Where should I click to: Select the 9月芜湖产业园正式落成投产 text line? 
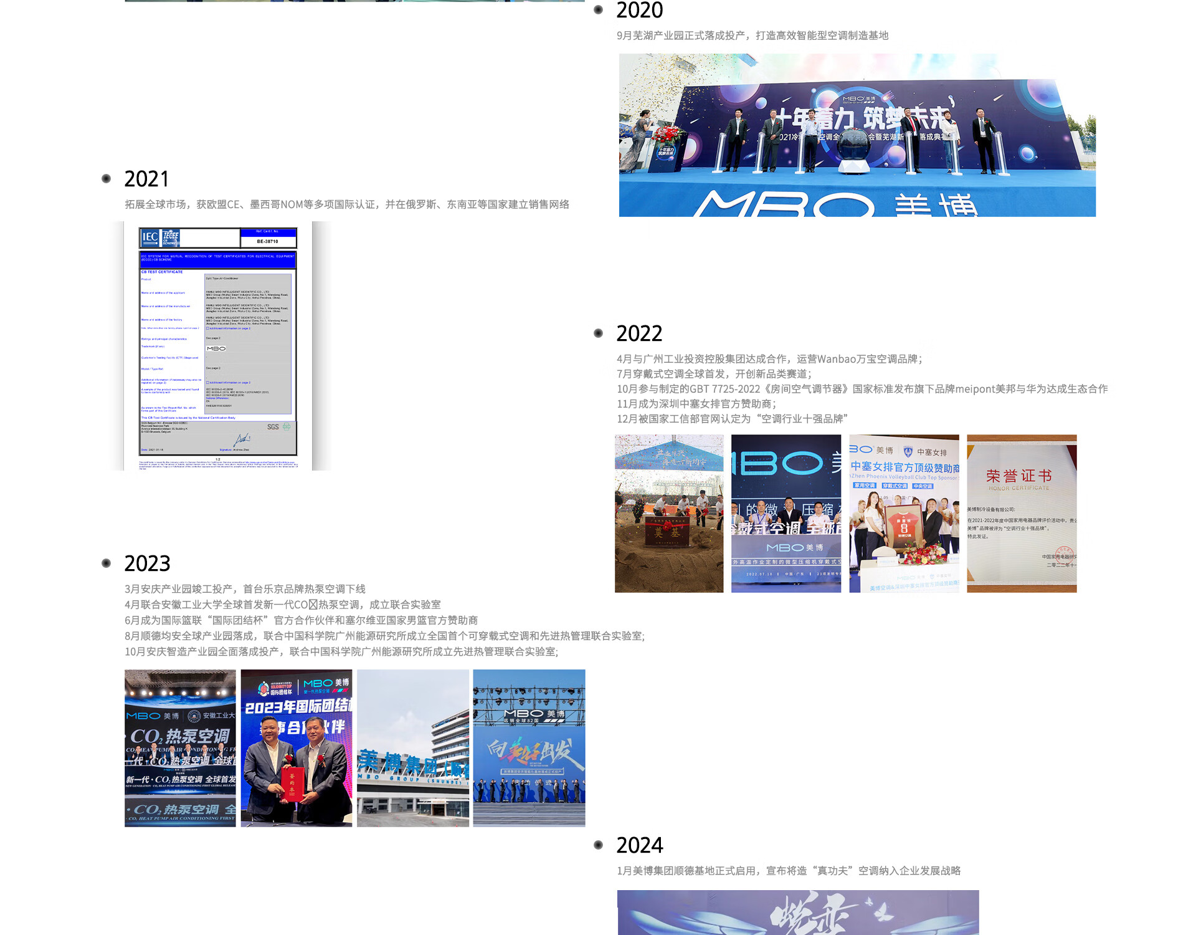click(x=752, y=36)
